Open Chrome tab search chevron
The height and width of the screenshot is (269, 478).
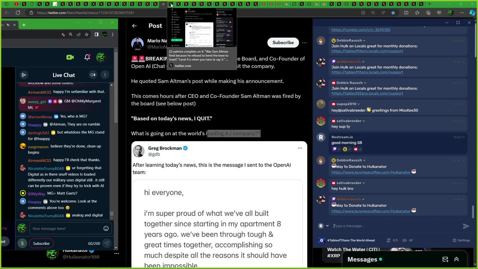click(78, 22)
